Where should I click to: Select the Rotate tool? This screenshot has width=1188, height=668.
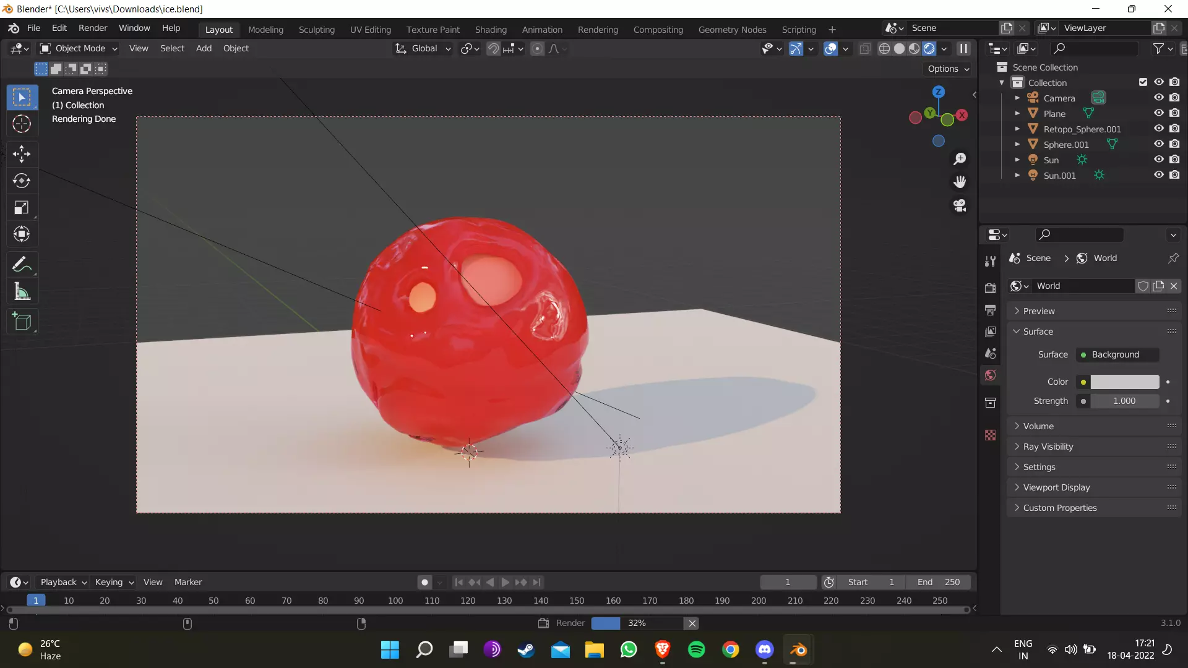[22, 181]
